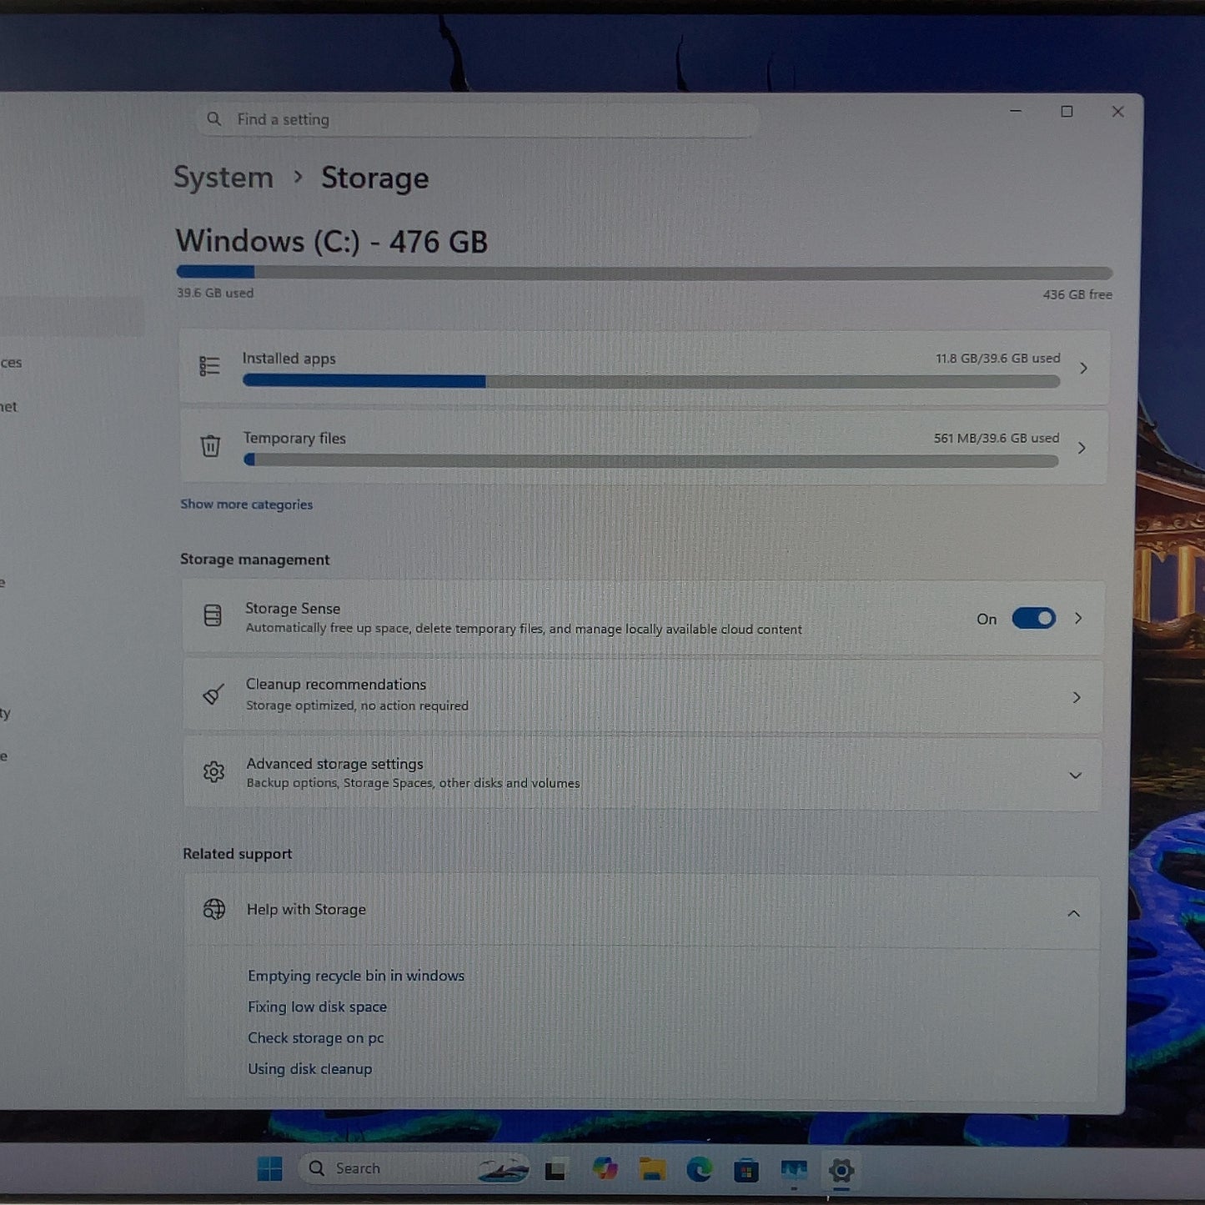Open Installed apps details via its chevron
Viewport: 1205px width, 1205px height.
[x=1083, y=368]
